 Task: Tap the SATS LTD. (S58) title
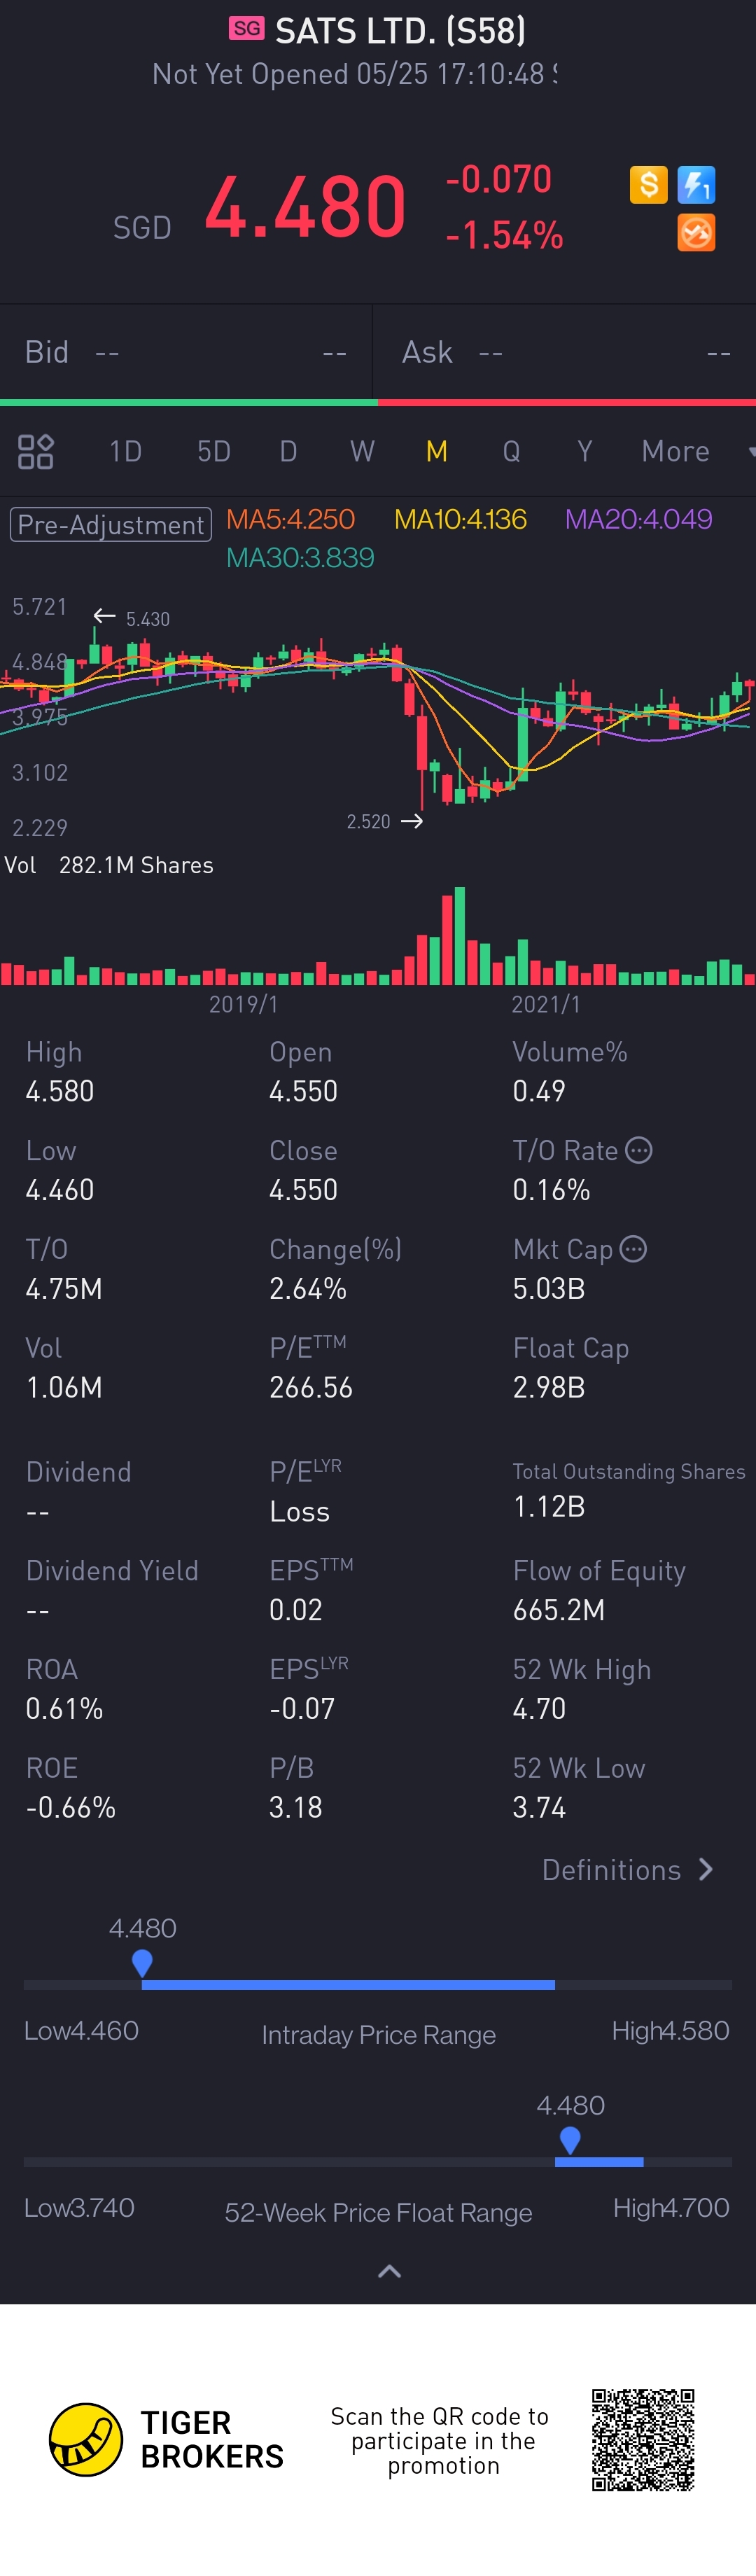[x=400, y=31]
